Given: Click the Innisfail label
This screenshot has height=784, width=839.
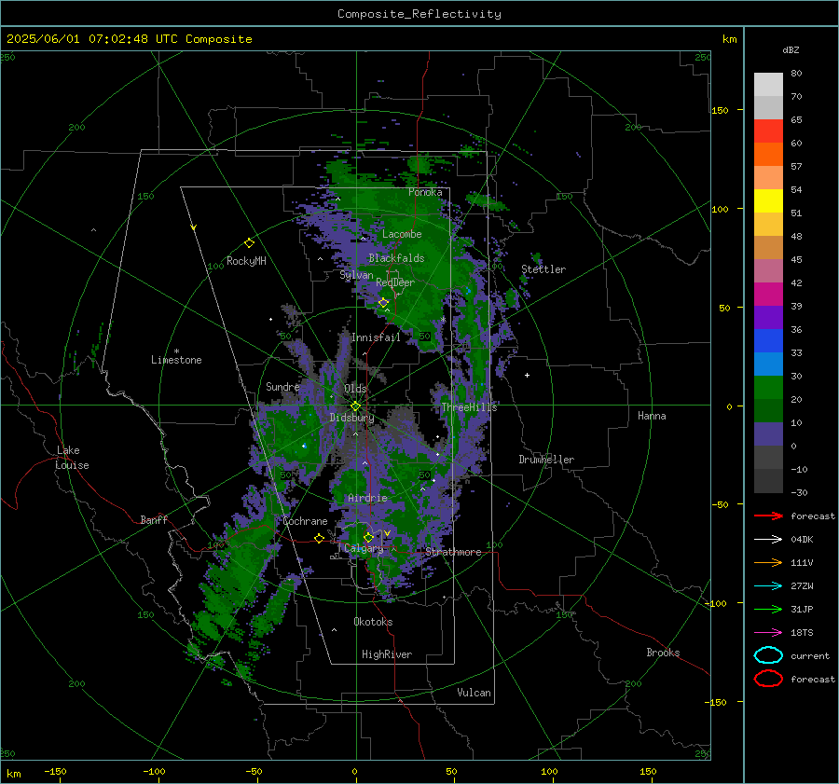Looking at the screenshot, I should click(376, 337).
